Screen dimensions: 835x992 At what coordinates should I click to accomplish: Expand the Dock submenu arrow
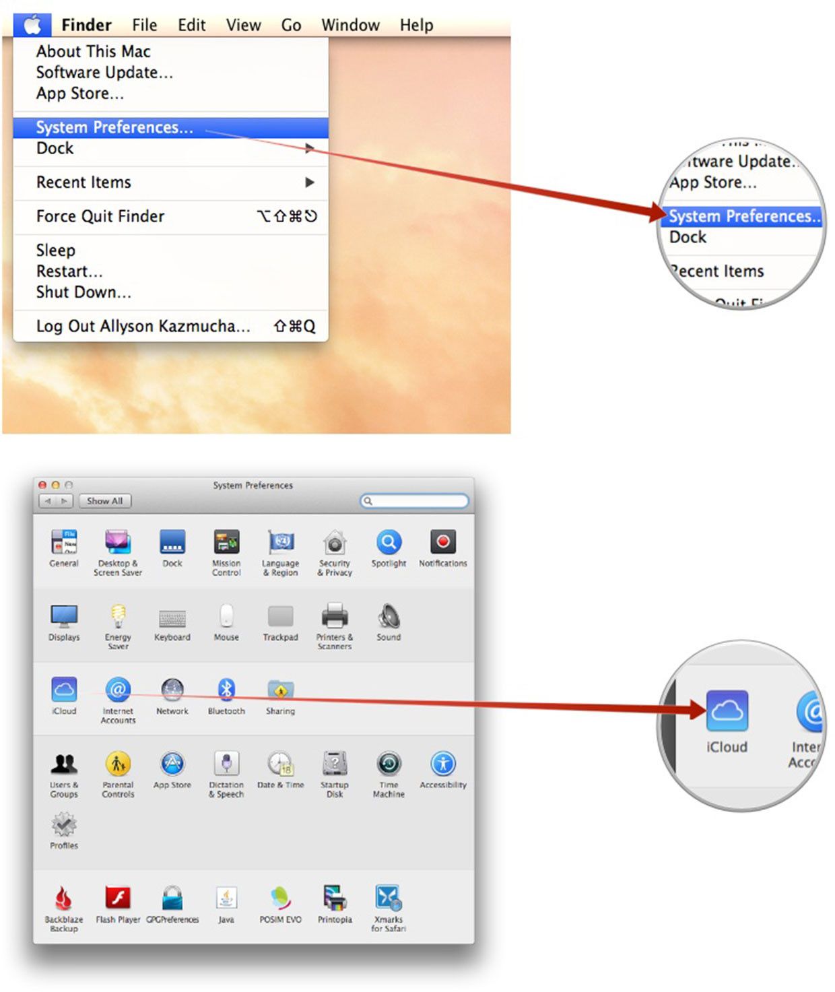(309, 148)
